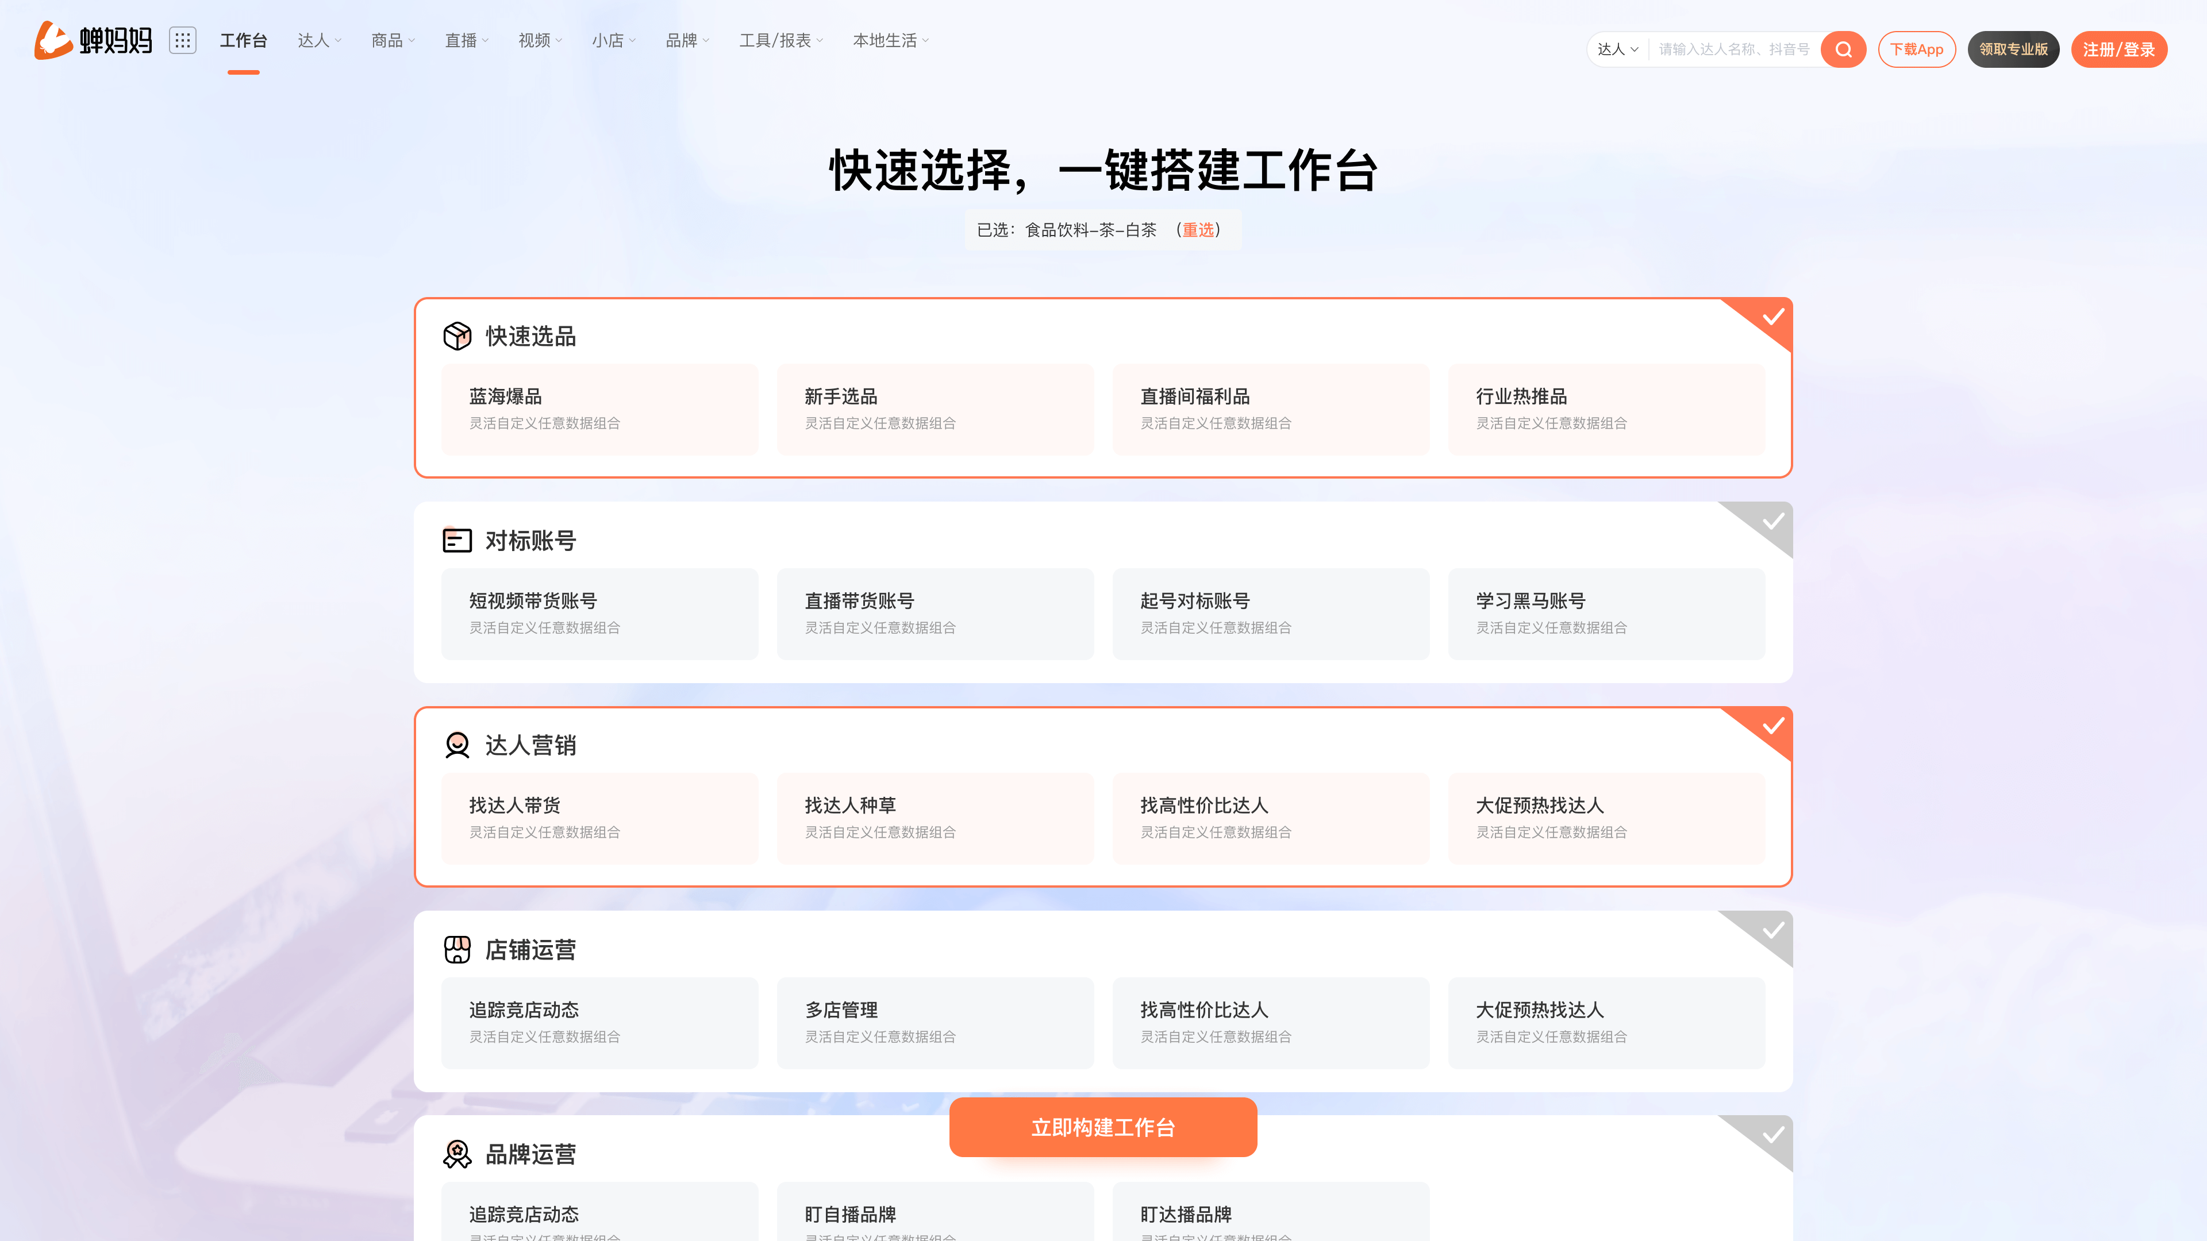
Task: Select the 起号对标账号 card
Action: 1271,614
